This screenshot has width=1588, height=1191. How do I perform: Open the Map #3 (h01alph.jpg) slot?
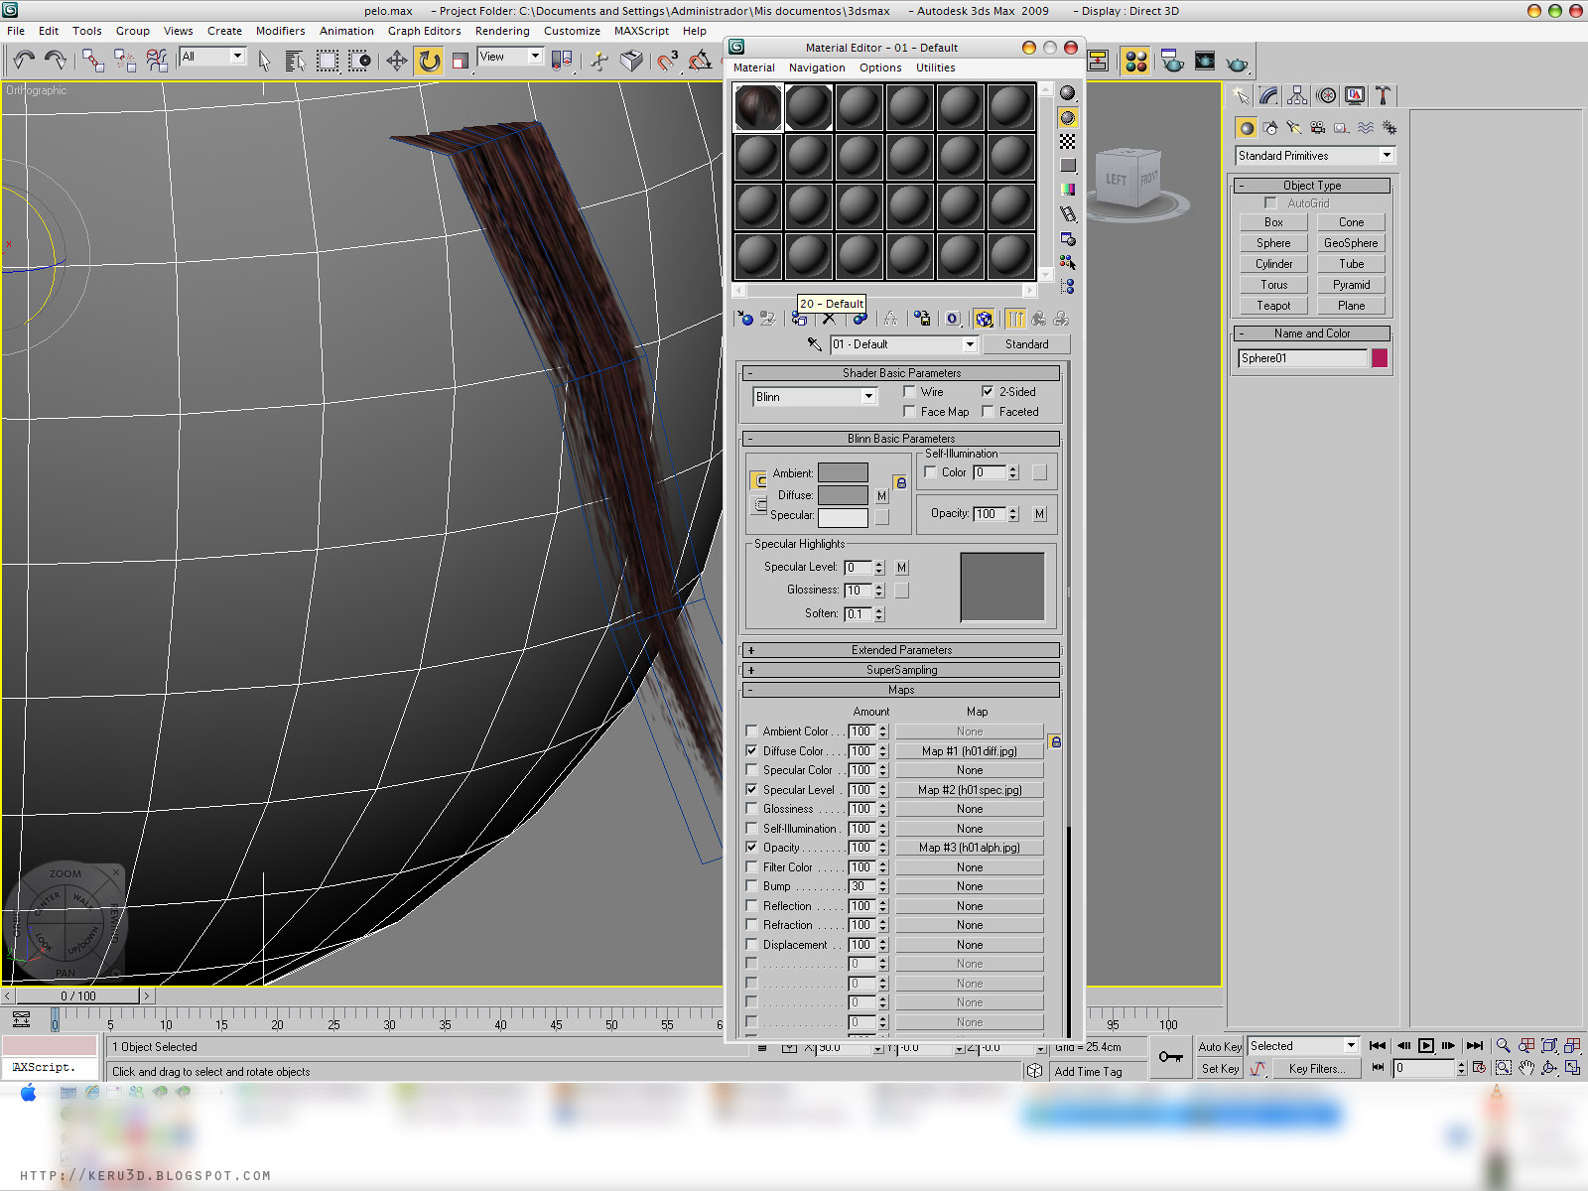(970, 848)
